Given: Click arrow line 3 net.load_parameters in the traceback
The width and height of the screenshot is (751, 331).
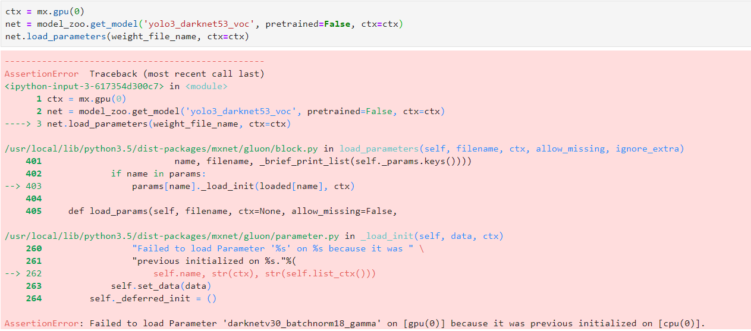Looking at the screenshot, I should coord(147,124).
